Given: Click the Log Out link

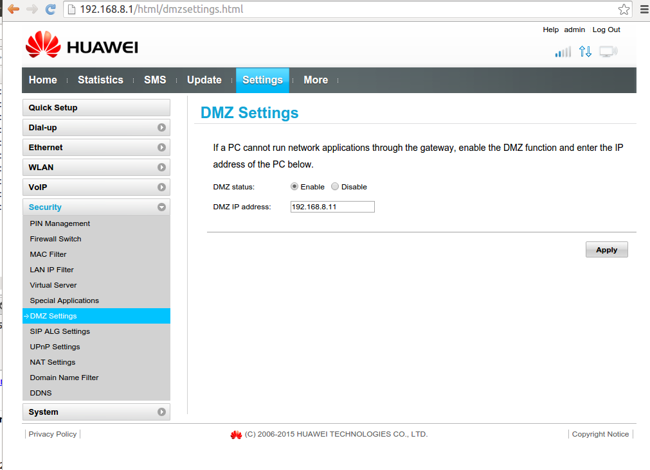Looking at the screenshot, I should click(606, 30).
